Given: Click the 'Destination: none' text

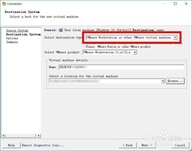Looking at the screenshot, I should tap(148, 30).
